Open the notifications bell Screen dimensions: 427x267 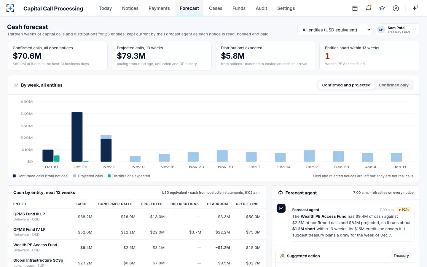tap(369, 8)
